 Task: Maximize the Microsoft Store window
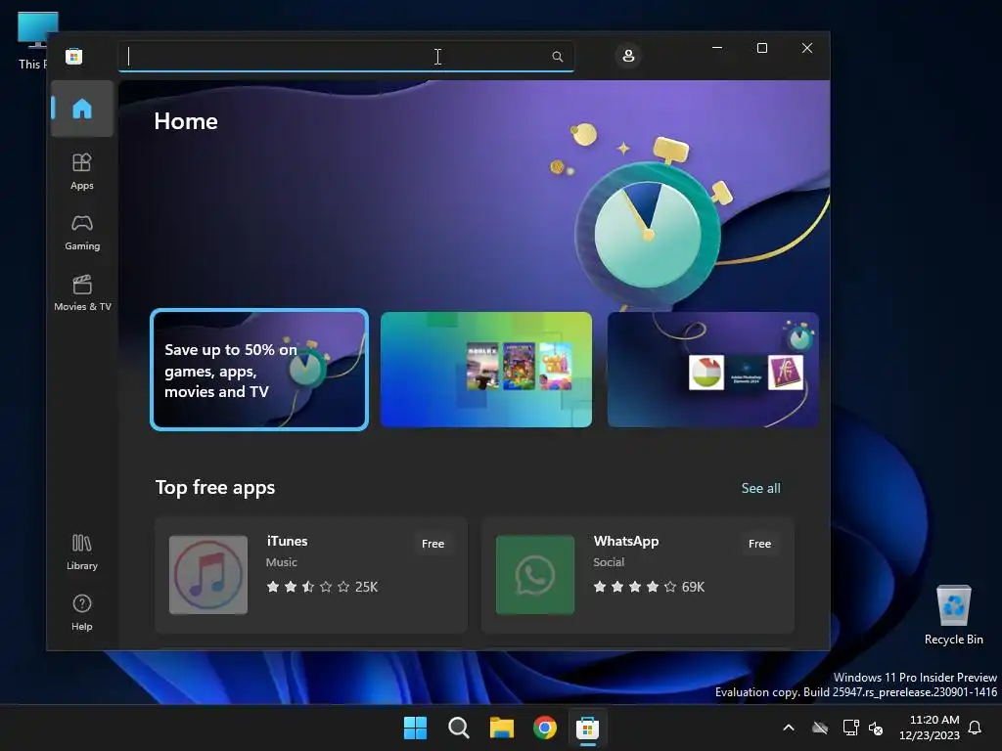761,48
